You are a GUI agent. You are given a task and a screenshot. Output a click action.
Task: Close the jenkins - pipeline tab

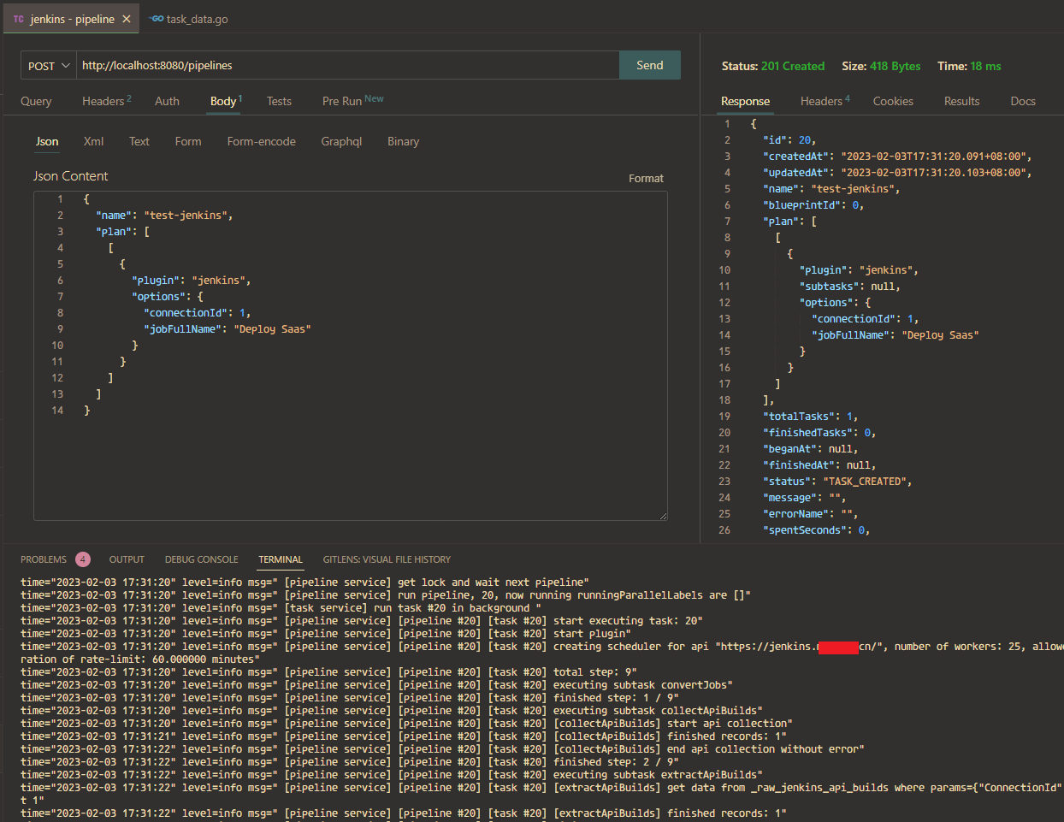click(127, 19)
